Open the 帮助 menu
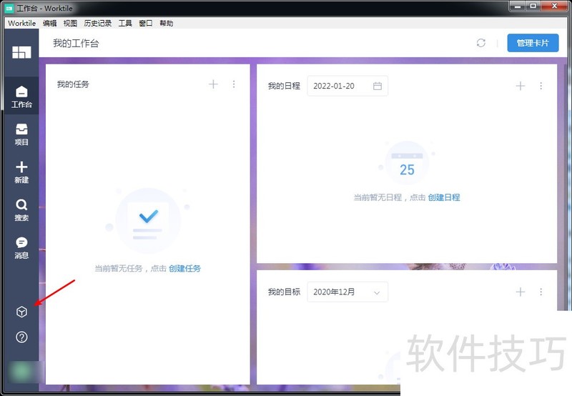572x396 pixels. point(166,23)
